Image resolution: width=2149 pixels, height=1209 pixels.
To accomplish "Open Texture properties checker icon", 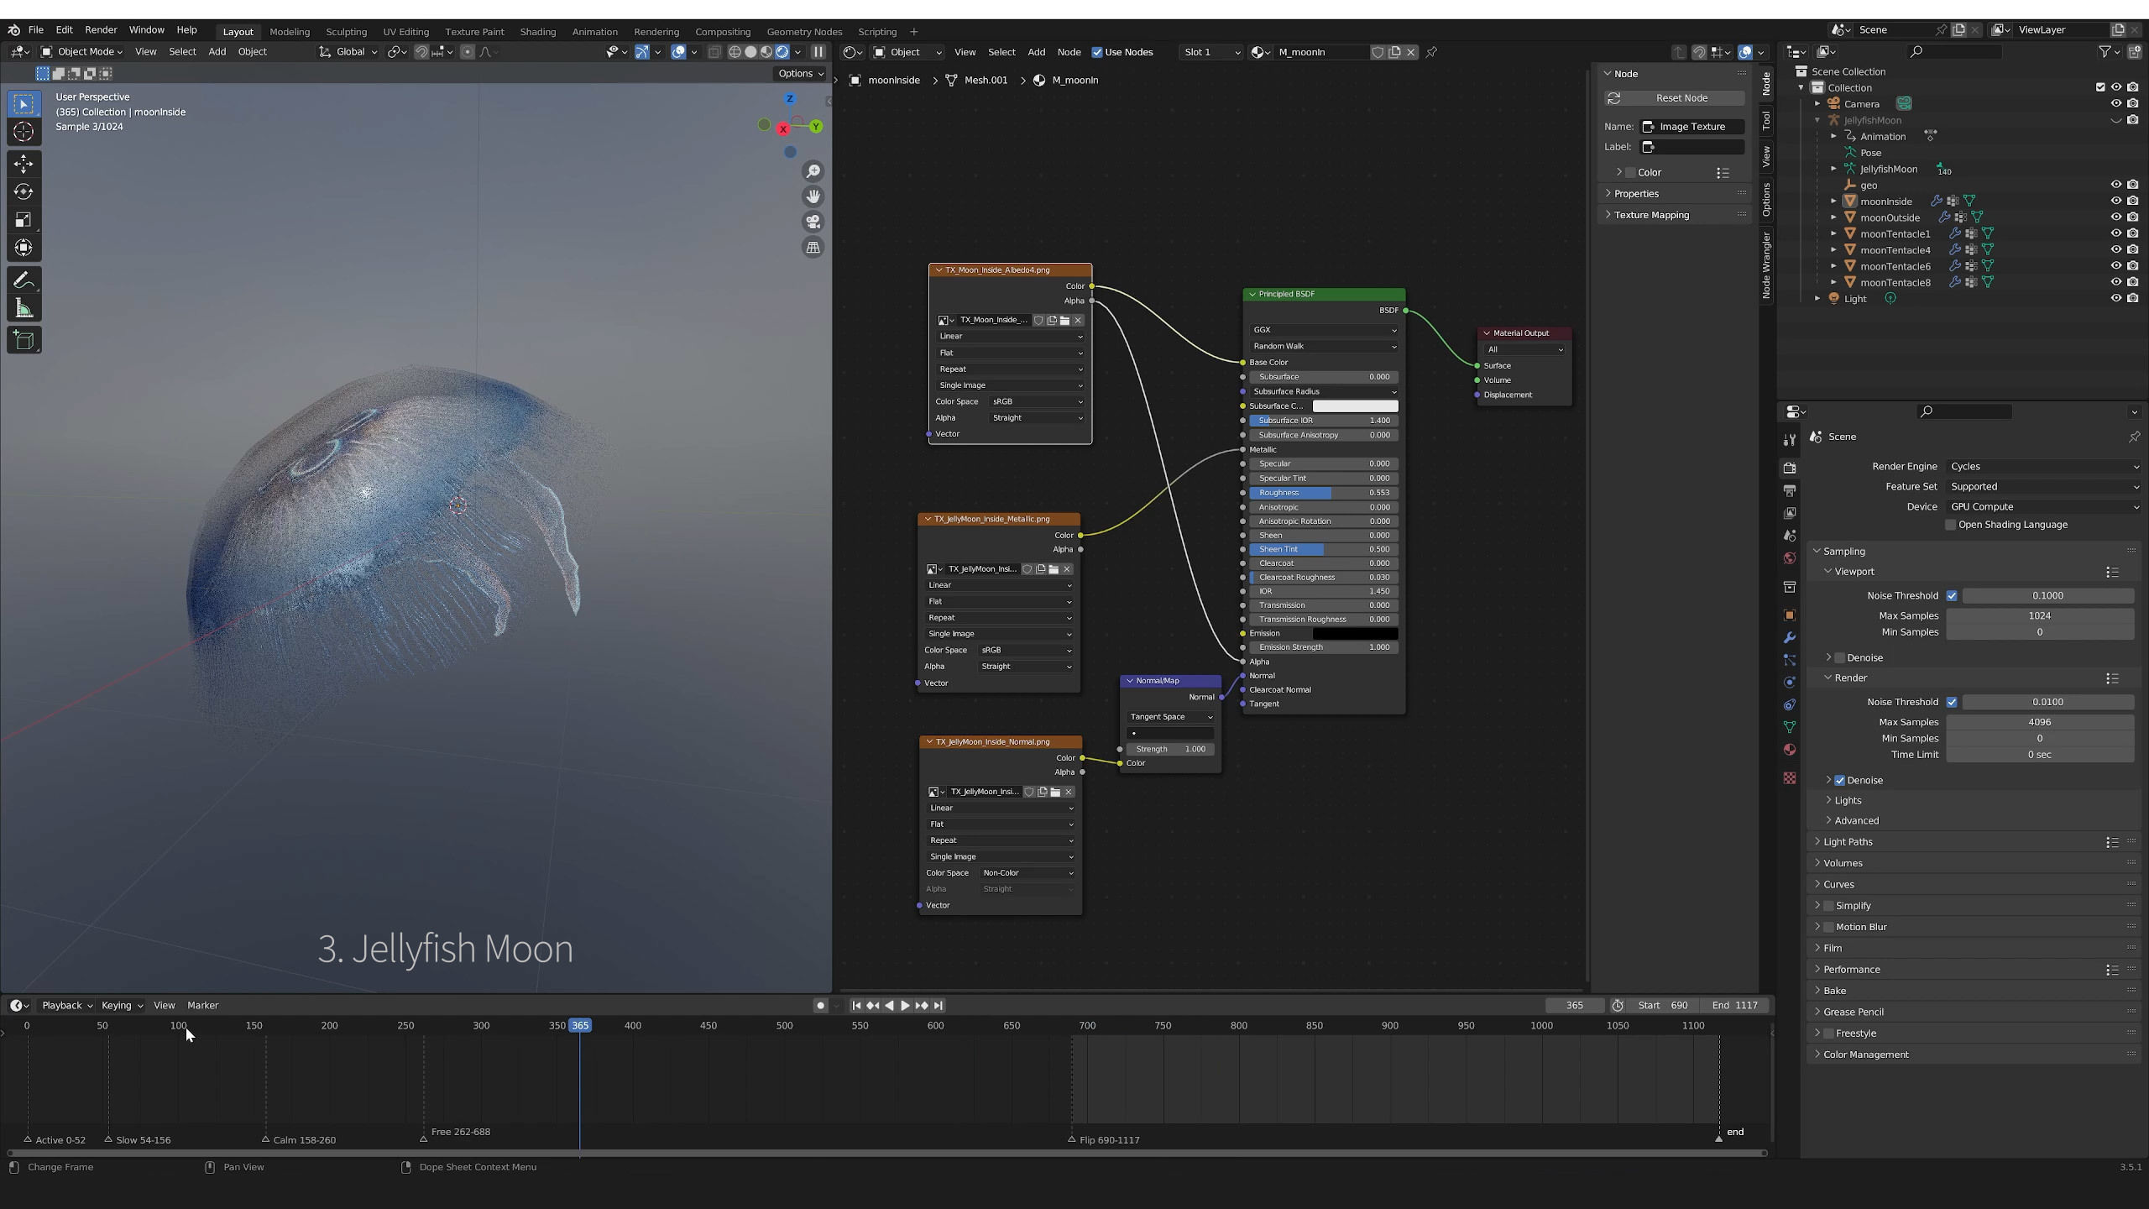I will [x=1790, y=778].
